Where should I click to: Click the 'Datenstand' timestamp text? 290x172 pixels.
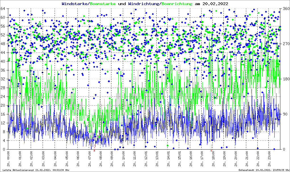click(x=264, y=170)
